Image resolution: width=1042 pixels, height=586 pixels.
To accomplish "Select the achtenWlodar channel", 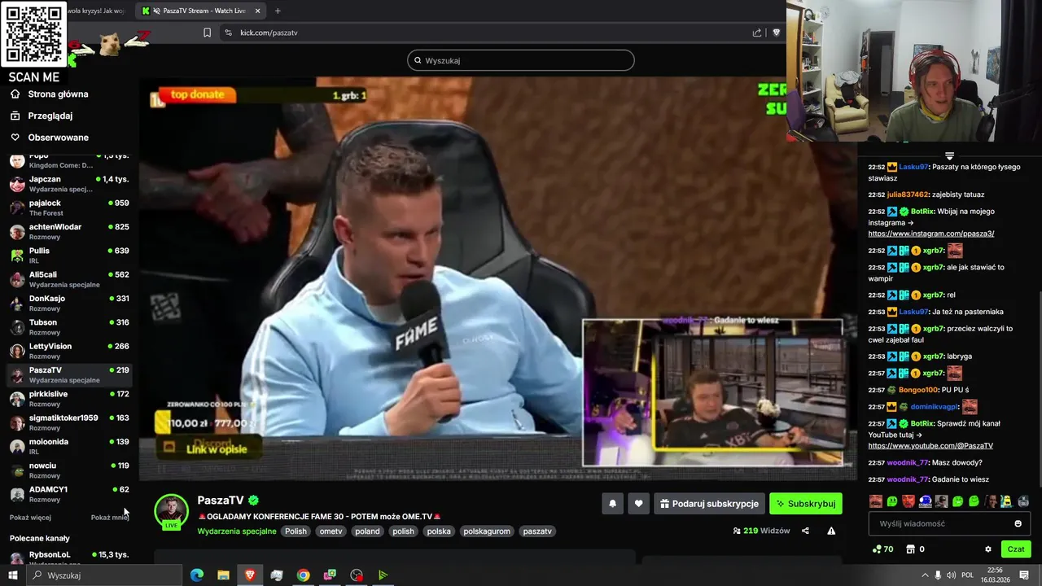I will (x=68, y=231).
